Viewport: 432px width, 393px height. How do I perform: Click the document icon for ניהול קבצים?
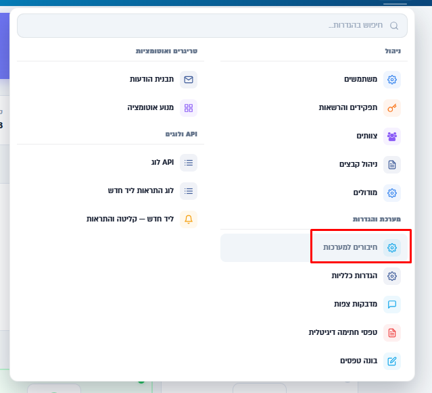point(392,165)
